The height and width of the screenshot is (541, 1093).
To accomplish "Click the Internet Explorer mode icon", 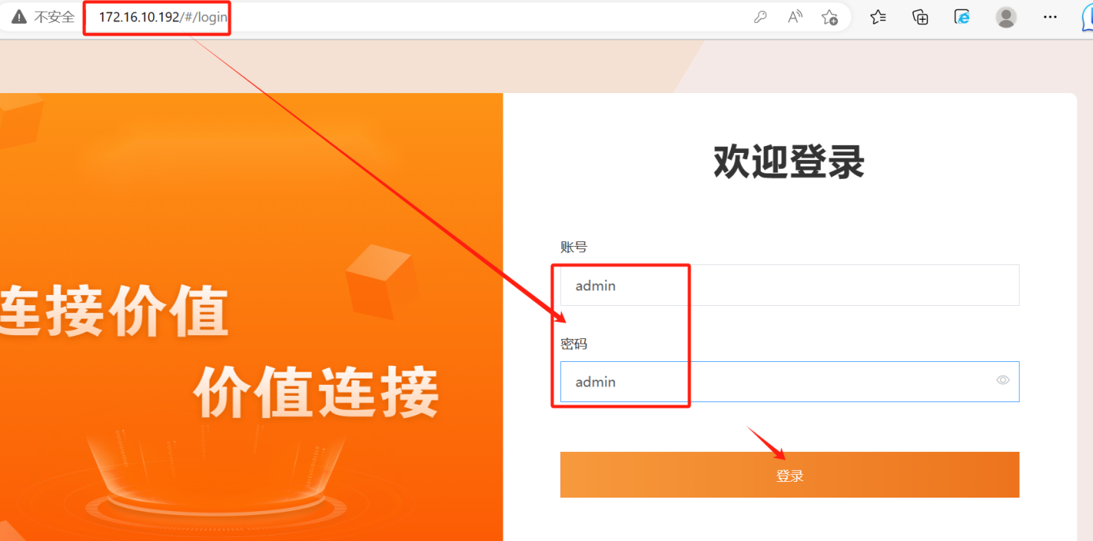I will 962,17.
